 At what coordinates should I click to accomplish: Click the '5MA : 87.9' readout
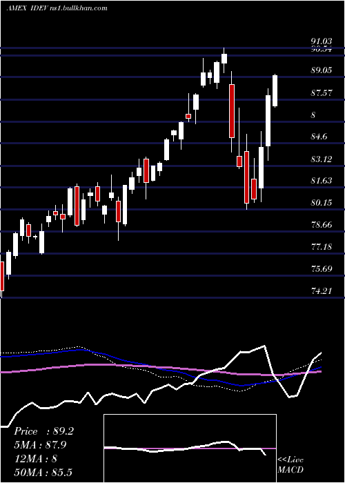click(40, 445)
